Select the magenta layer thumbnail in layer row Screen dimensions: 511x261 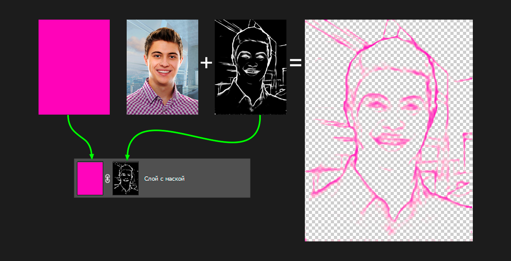click(x=90, y=179)
